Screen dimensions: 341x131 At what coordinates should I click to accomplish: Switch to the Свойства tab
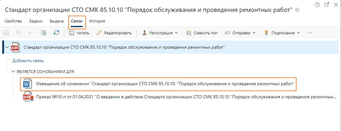coord(13,21)
